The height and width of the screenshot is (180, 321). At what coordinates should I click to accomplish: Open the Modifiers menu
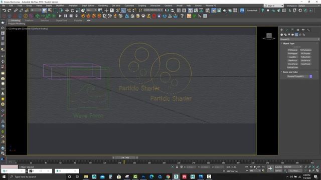pos(60,5)
